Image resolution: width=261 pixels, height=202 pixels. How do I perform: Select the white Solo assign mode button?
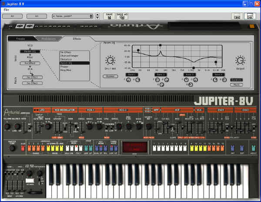67,148
